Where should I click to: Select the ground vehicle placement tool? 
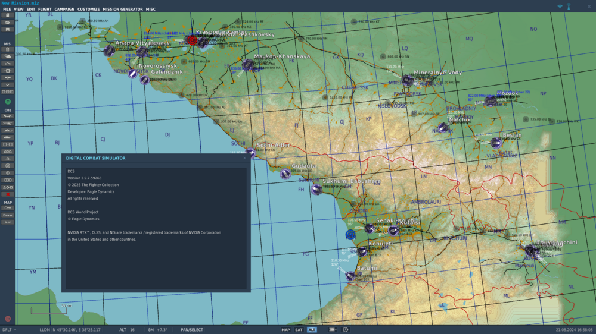[x=7, y=137]
